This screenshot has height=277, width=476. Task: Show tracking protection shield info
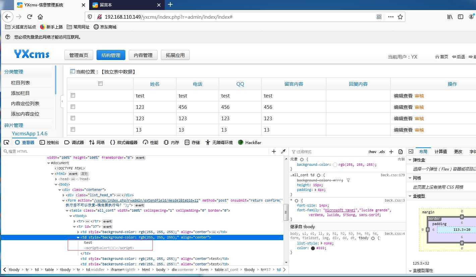pos(90,17)
